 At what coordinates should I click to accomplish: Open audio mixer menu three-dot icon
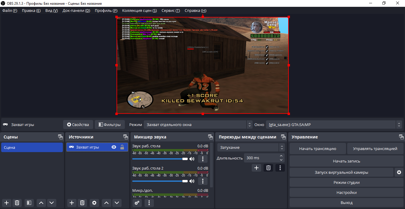point(149,203)
